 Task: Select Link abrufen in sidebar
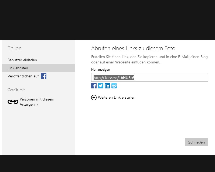pyautogui.click(x=39, y=68)
